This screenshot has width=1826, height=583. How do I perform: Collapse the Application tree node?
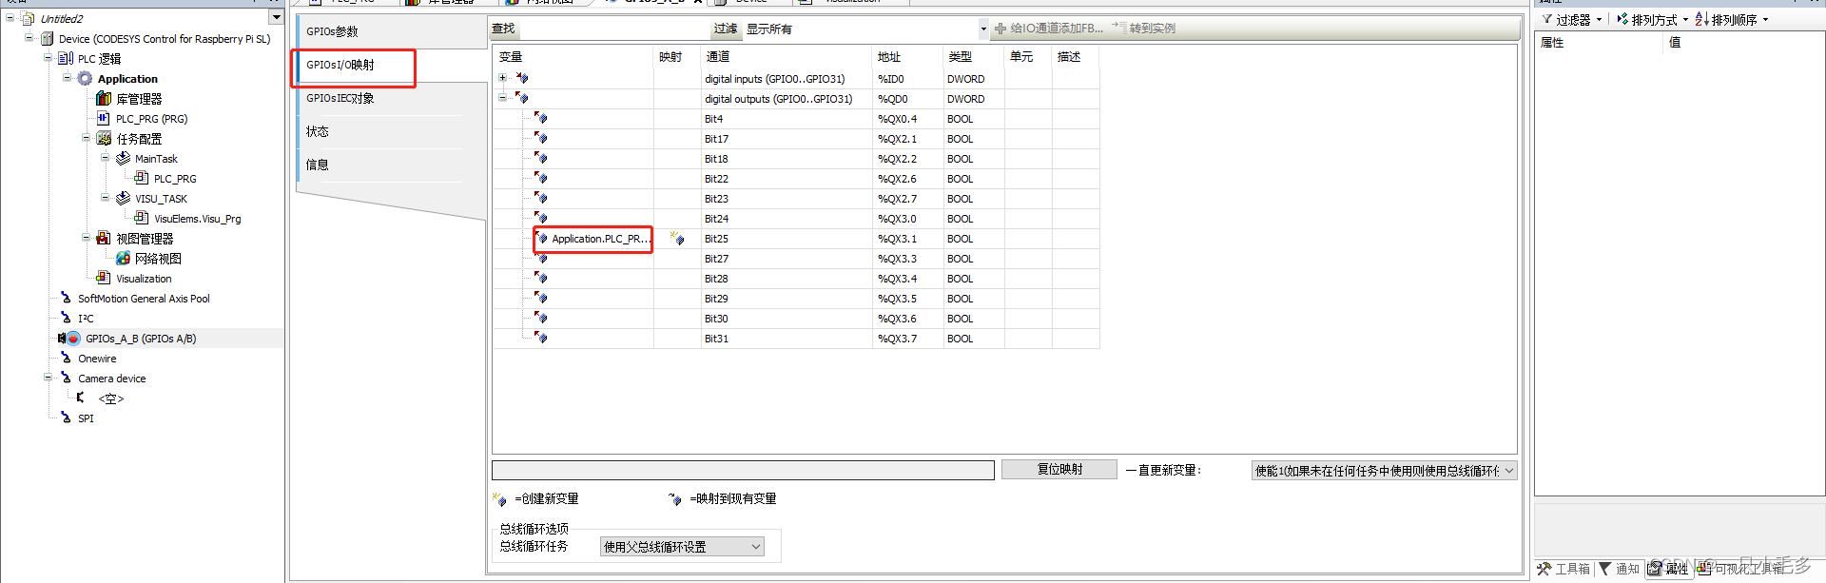(x=67, y=78)
